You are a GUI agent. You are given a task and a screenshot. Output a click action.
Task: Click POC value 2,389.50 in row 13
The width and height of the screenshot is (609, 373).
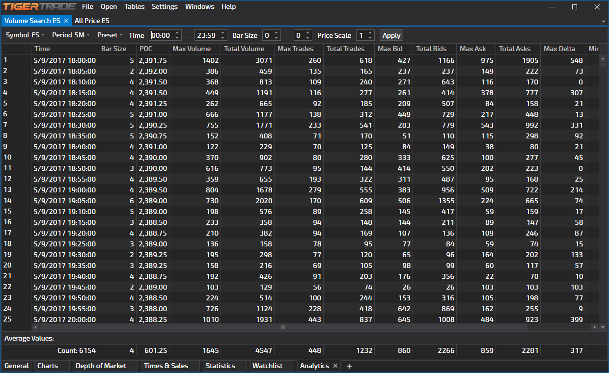153,190
